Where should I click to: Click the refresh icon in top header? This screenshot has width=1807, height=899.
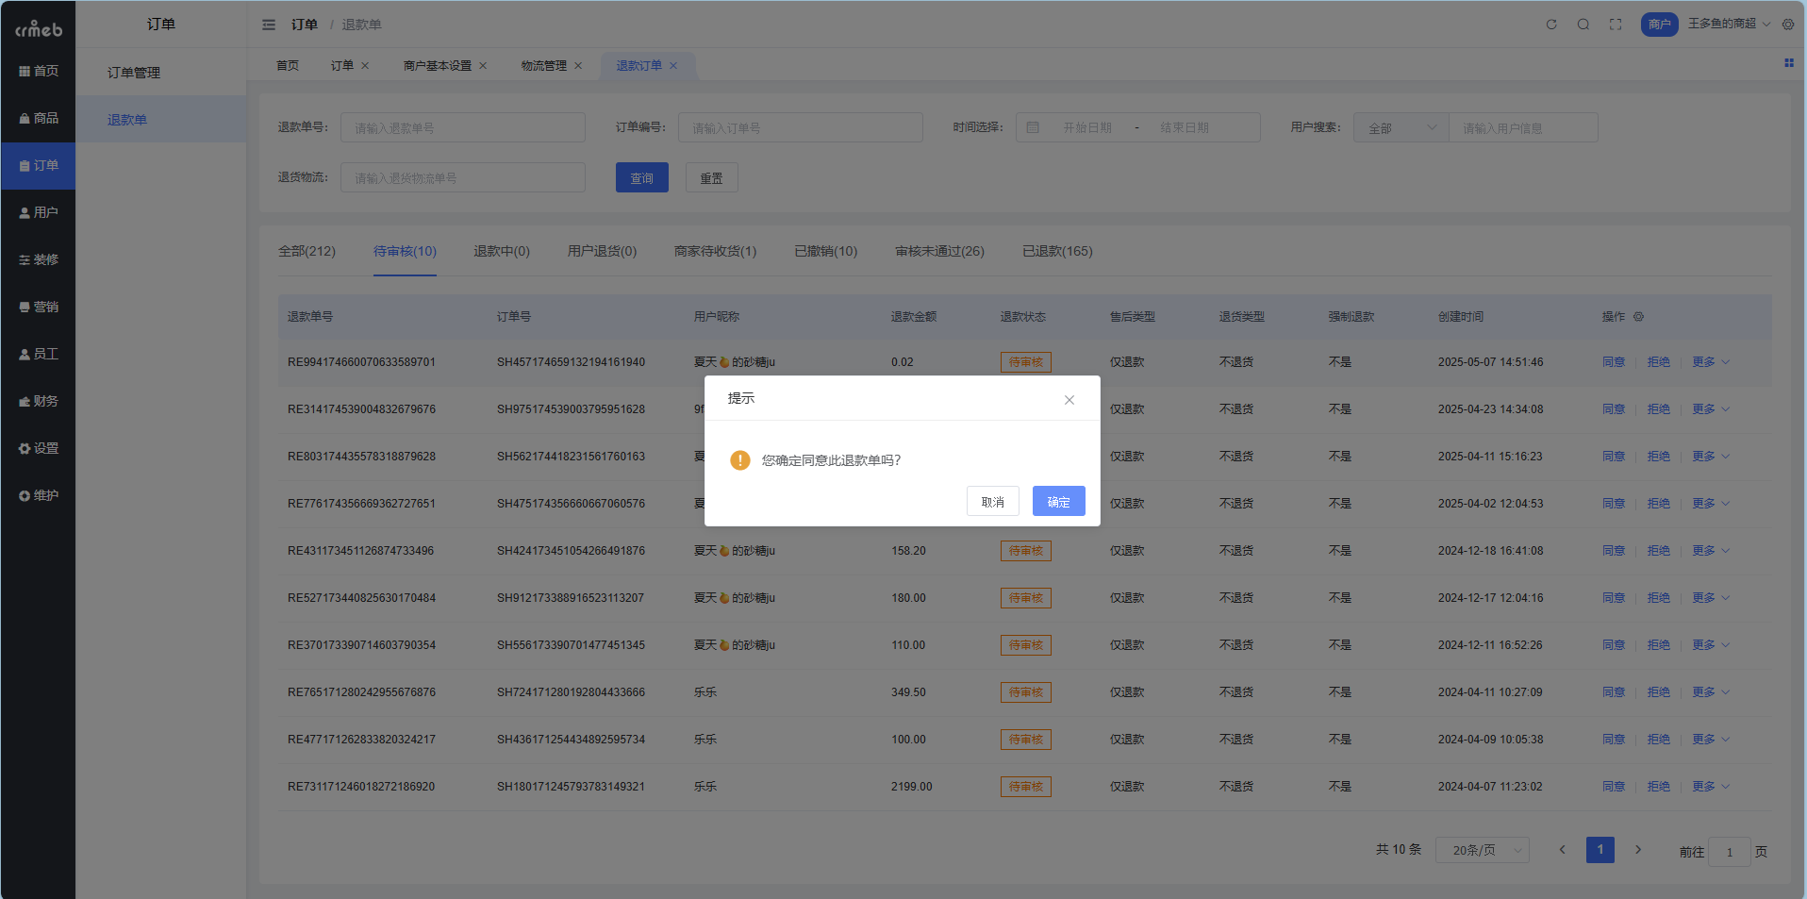[1551, 25]
